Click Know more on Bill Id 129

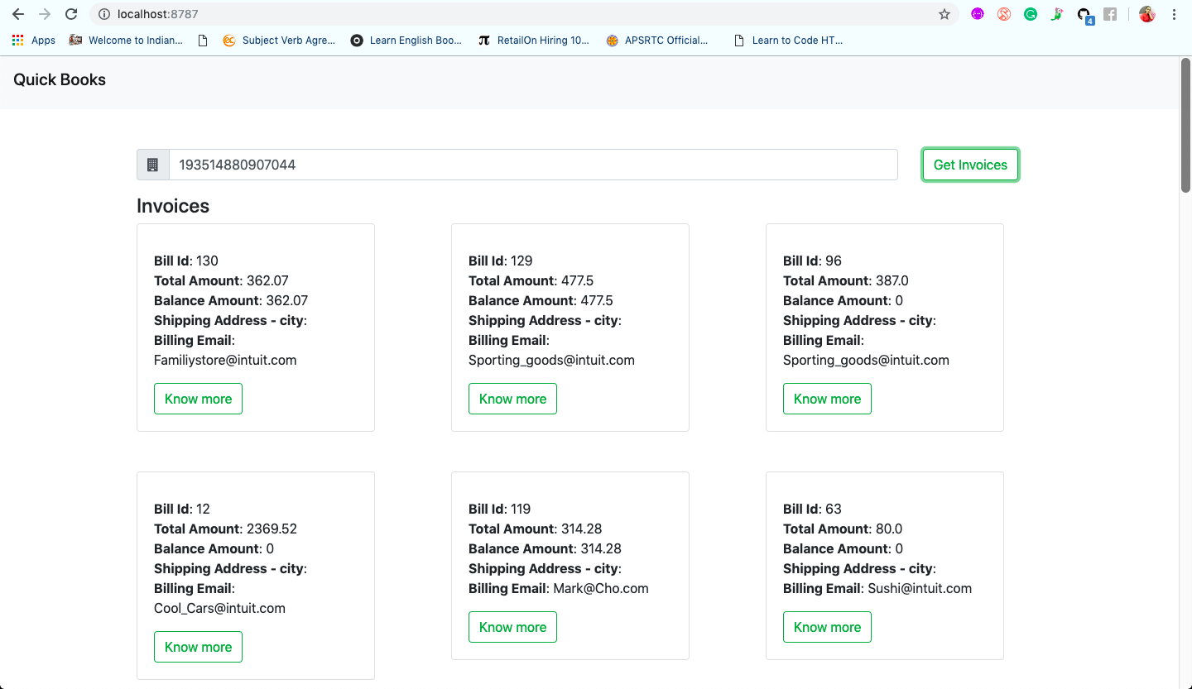pyautogui.click(x=512, y=399)
